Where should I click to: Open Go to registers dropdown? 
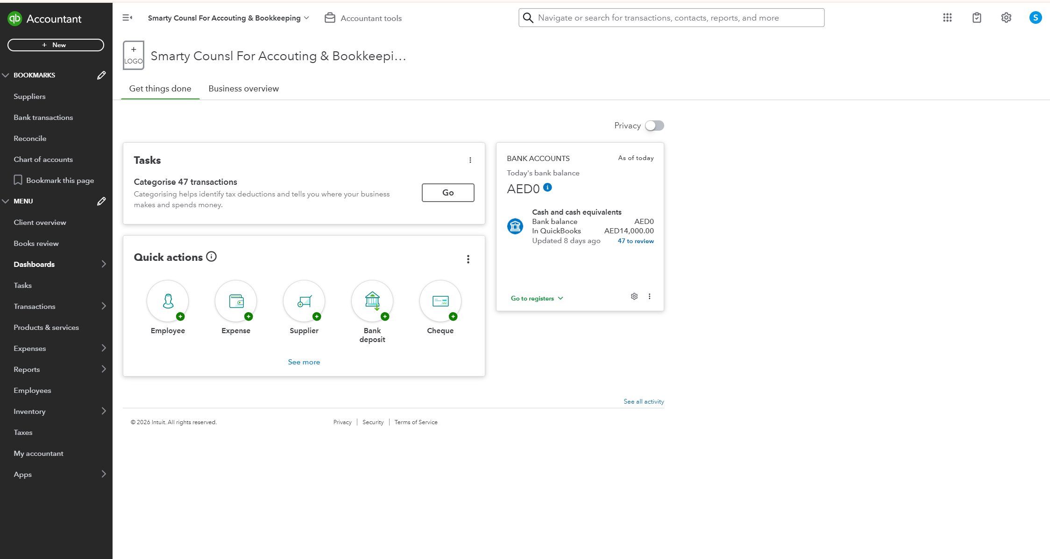click(x=536, y=298)
